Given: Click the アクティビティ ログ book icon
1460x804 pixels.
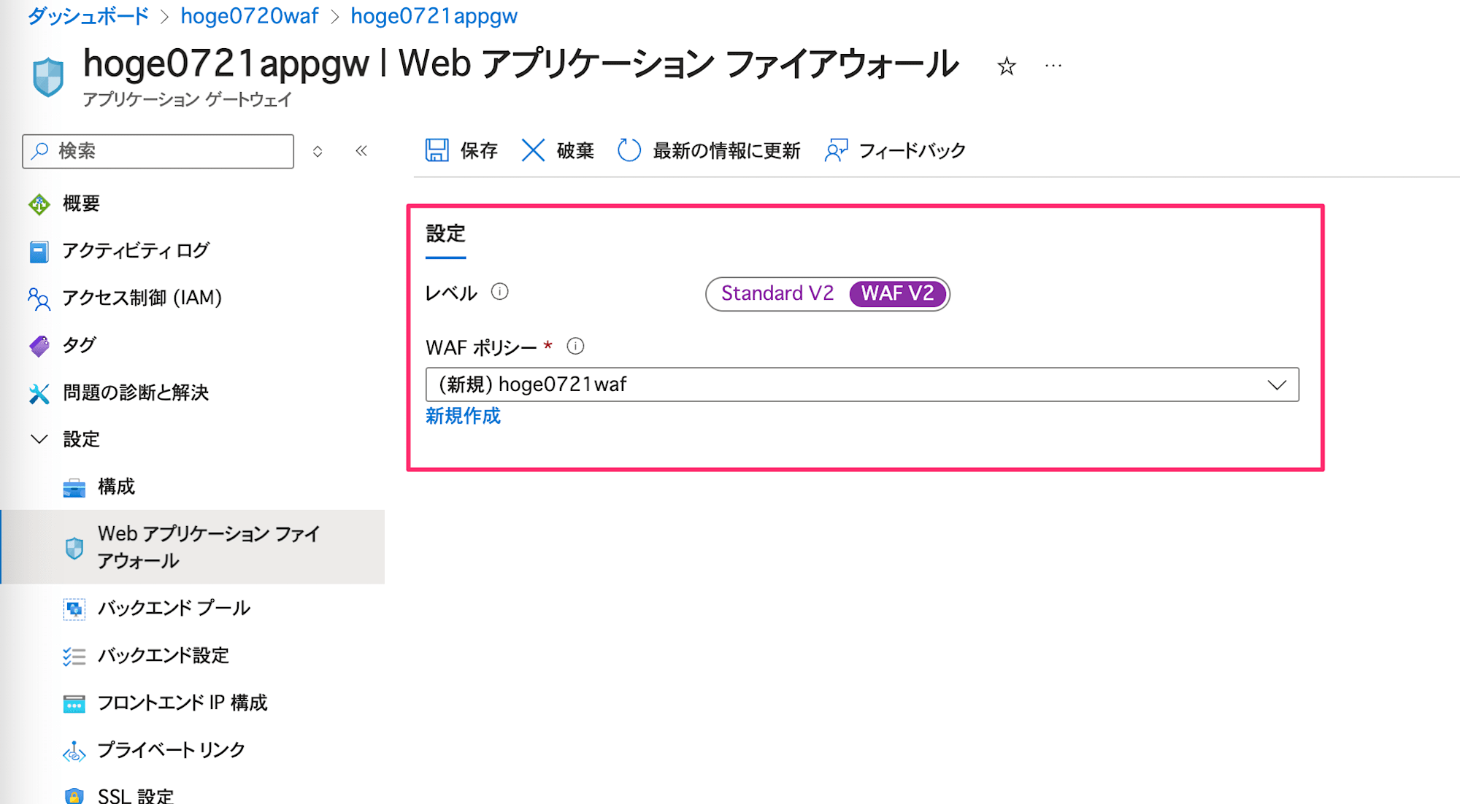Looking at the screenshot, I should coord(39,251).
